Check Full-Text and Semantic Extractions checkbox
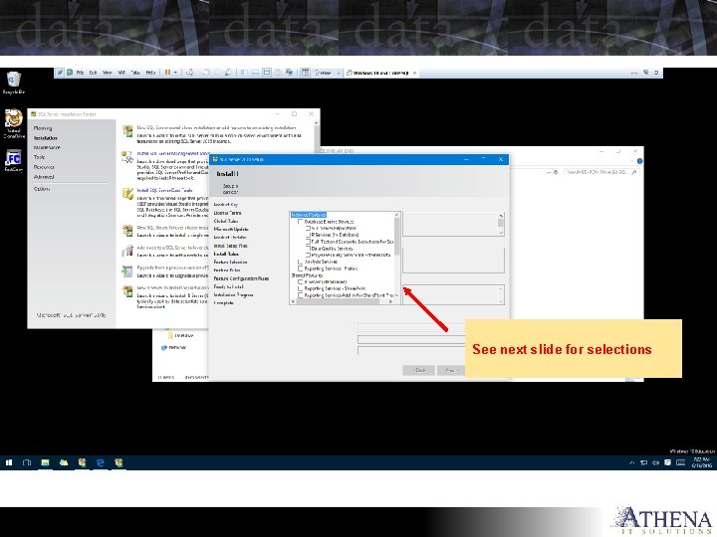 [308, 242]
